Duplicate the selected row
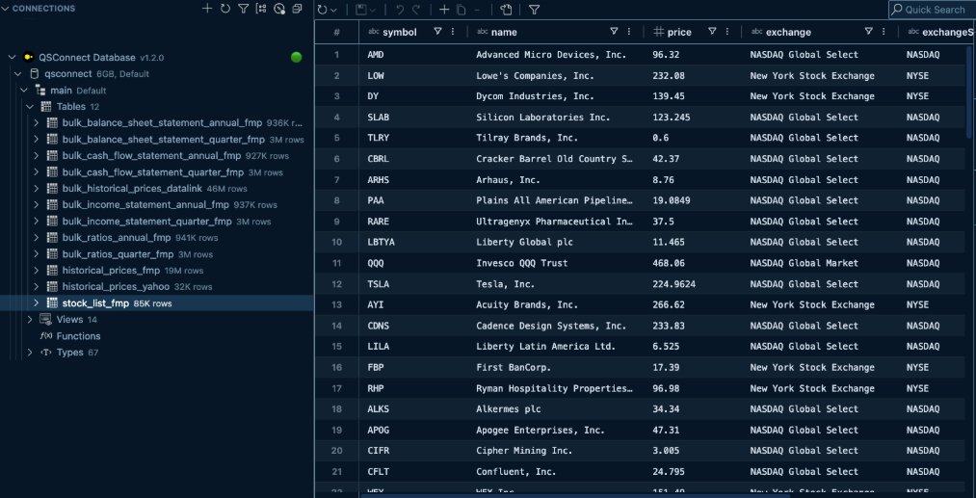This screenshot has height=498, width=976. 462,10
